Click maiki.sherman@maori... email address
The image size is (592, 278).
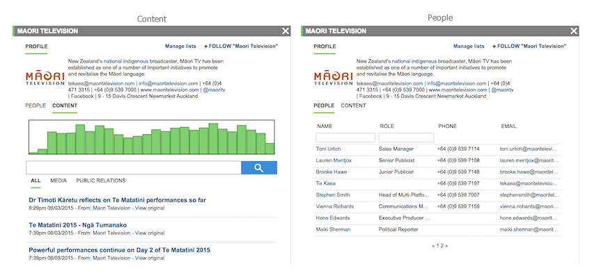click(528, 229)
